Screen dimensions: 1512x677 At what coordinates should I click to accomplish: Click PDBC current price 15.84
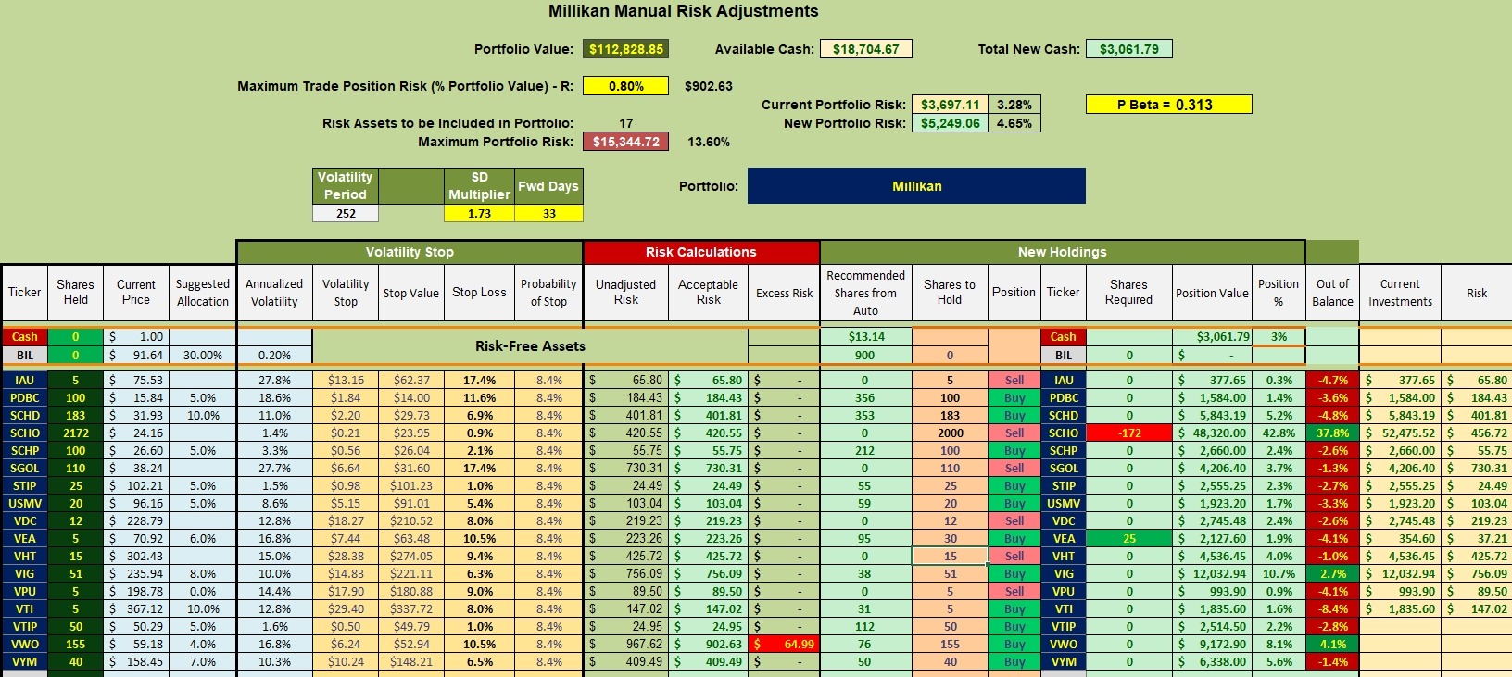click(136, 397)
